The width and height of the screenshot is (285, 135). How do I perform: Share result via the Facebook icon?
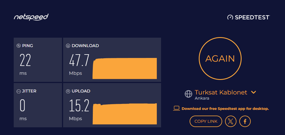click(245, 121)
